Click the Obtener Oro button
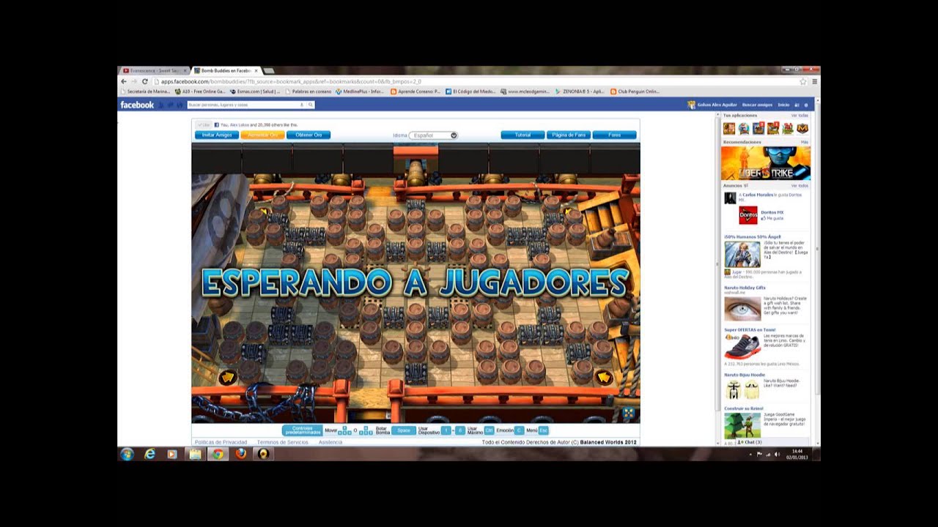 309,135
